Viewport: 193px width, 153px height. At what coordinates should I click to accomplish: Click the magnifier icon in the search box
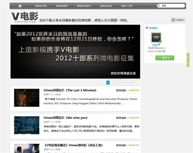coord(159,6)
